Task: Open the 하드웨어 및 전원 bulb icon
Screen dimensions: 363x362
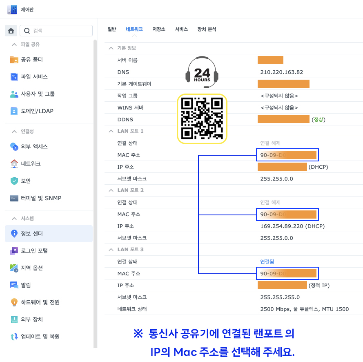Action: point(14,302)
